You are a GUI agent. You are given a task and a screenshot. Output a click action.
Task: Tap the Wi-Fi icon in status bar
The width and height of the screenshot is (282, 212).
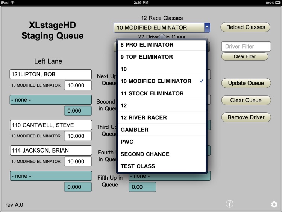click(12, 3)
